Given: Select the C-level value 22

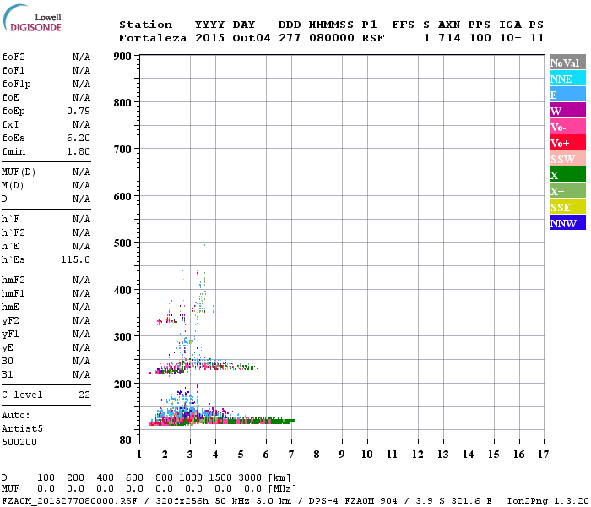Looking at the screenshot, I should 84,395.
